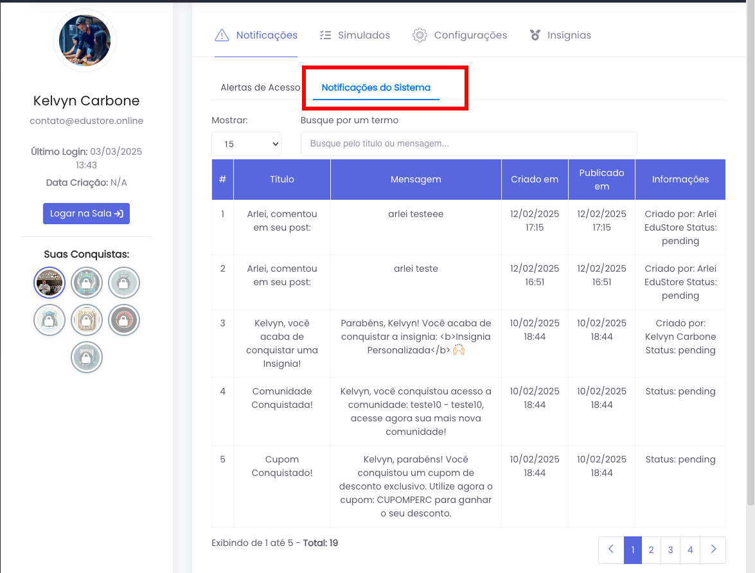Switch to Alertas de Acesso tab
The width and height of the screenshot is (755, 573).
point(260,87)
